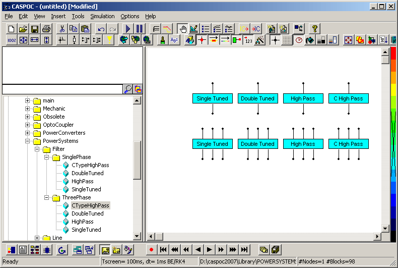This screenshot has width=398, height=268.
Task: Click the library search input field
Action: (62, 89)
